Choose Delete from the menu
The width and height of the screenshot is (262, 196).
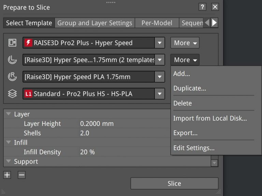click(183, 103)
